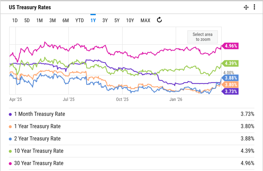This screenshot has height=171, width=263.
Task: Select the 1D time range
Action: coord(15,21)
